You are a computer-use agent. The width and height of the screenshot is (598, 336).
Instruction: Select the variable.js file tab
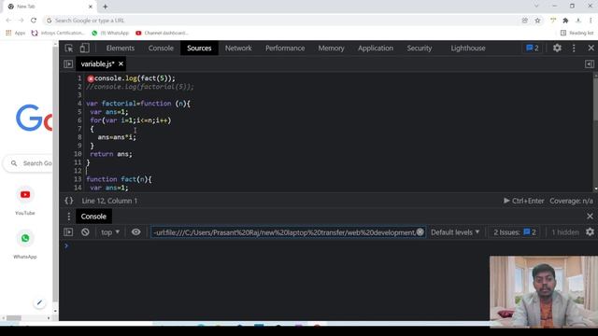[97, 64]
